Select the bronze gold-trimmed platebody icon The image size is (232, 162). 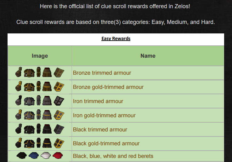pyautogui.click(x=29, y=87)
